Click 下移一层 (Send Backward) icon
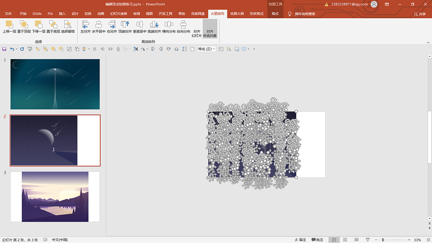 click(39, 24)
